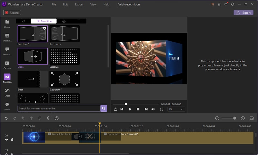Select the Dissolve transition thumbnail
The width and height of the screenshot is (258, 155).
pyautogui.click(x=64, y=56)
